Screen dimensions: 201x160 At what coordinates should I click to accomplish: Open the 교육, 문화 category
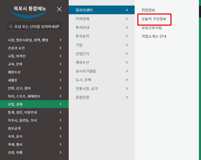(34, 64)
